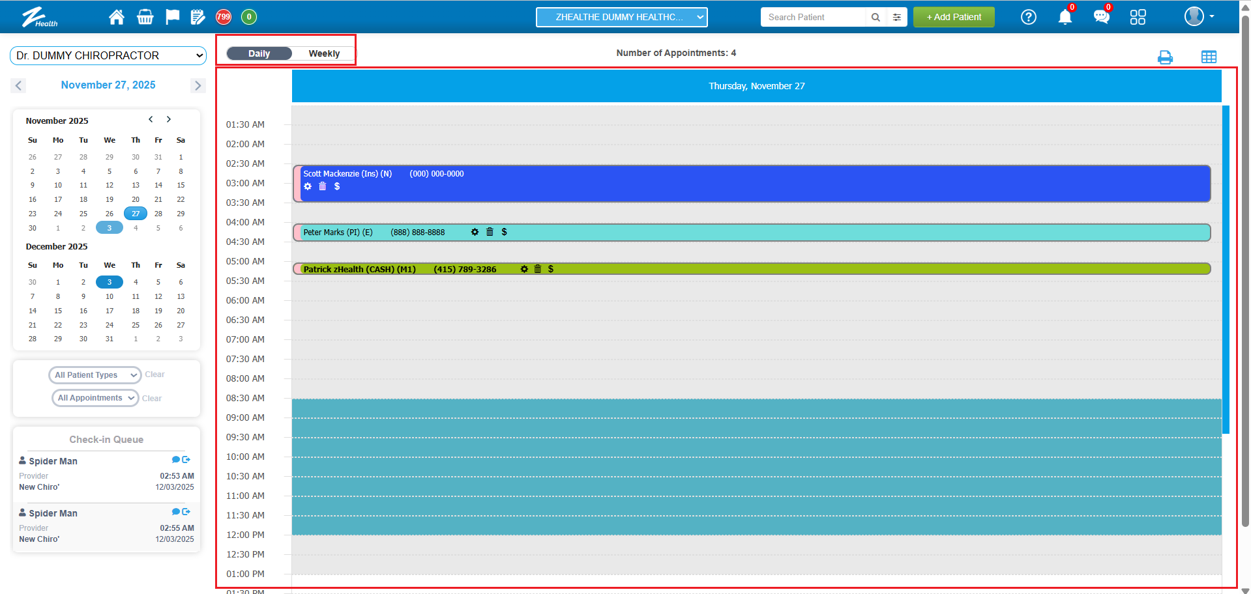Click the Home icon in top bar
This screenshot has height=594, width=1251.
pyautogui.click(x=117, y=17)
